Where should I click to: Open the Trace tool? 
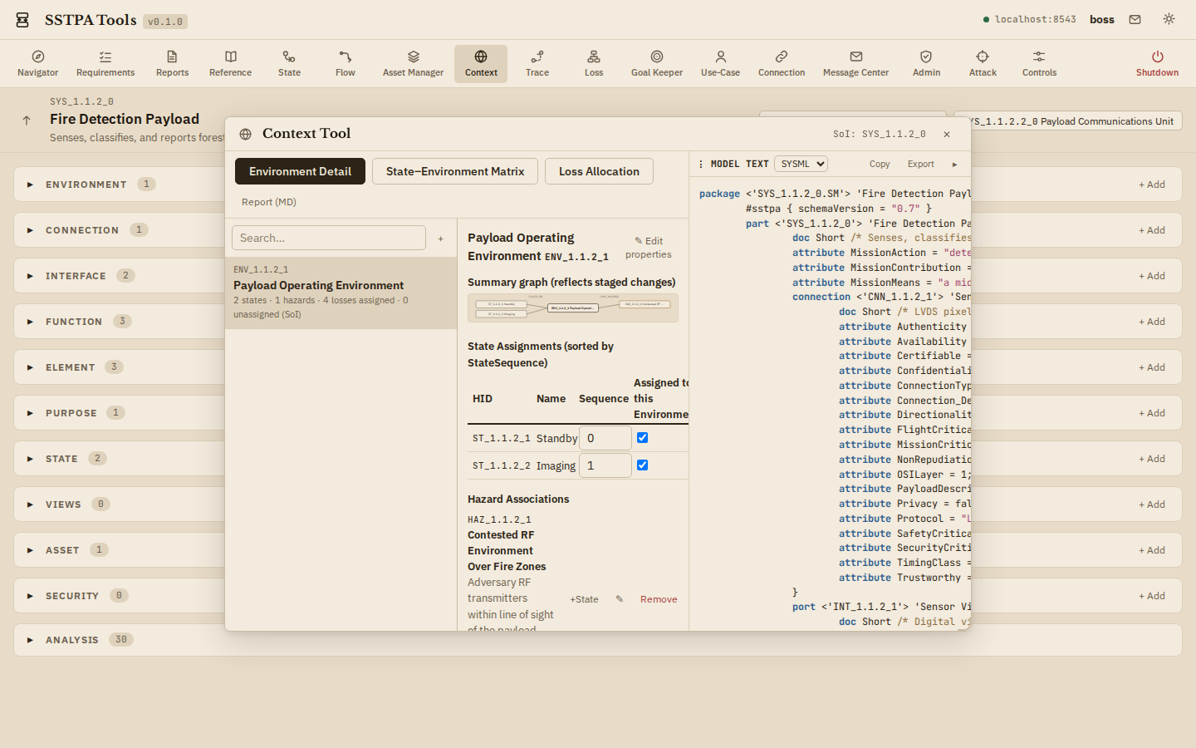[537, 64]
